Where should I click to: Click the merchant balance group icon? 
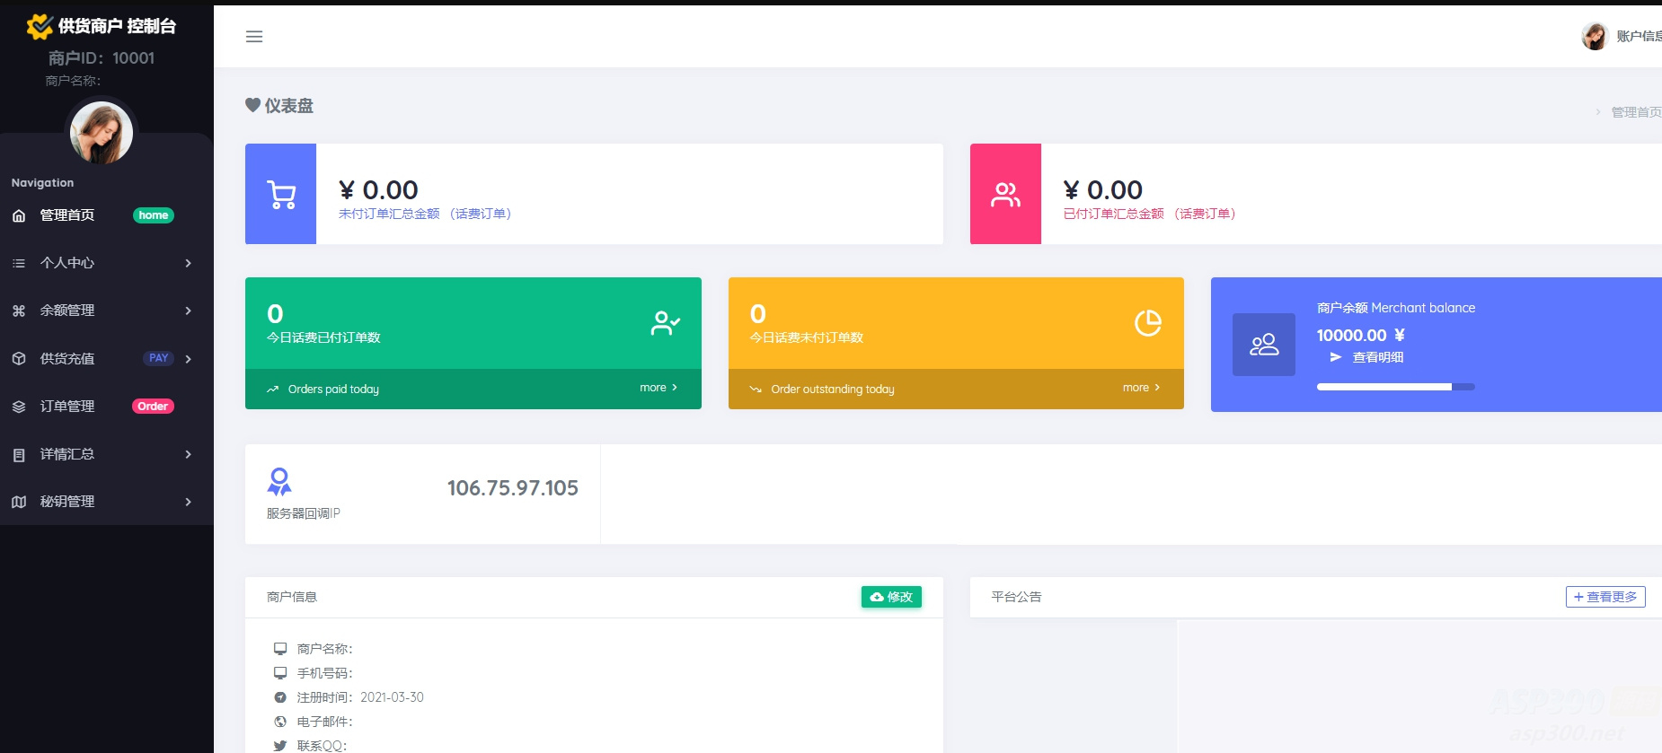click(1263, 345)
